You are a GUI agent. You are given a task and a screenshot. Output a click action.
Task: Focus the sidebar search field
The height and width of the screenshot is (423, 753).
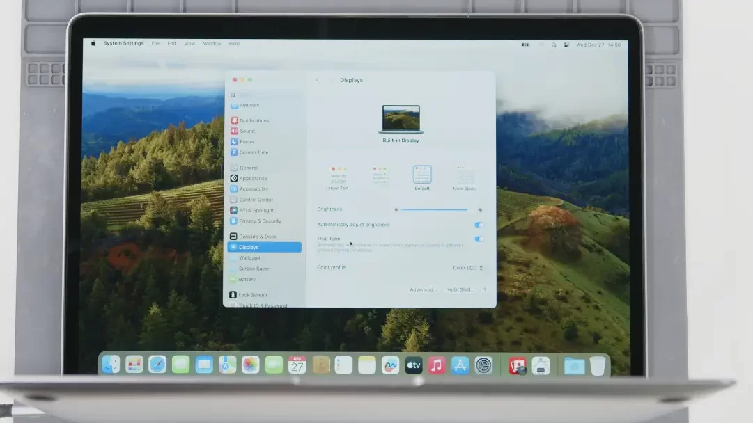[265, 95]
